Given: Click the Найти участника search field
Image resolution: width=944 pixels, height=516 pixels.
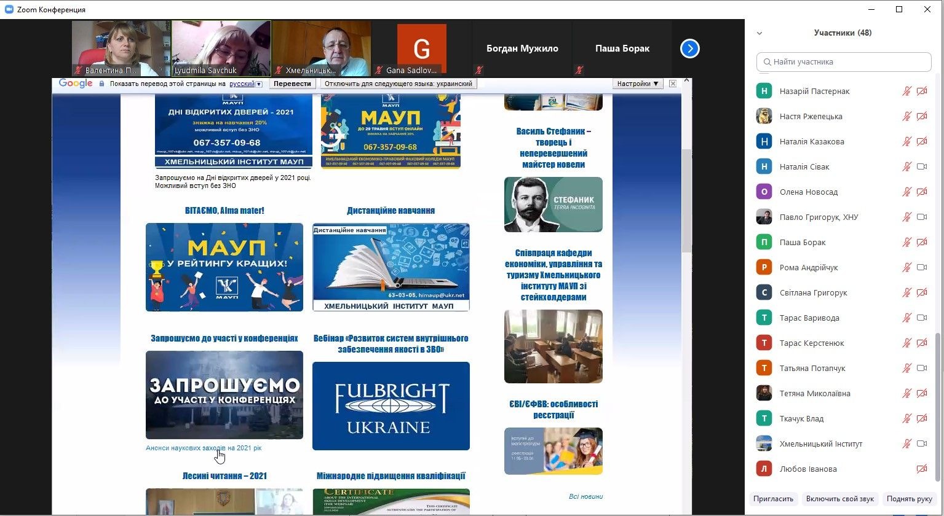Looking at the screenshot, I should (844, 62).
